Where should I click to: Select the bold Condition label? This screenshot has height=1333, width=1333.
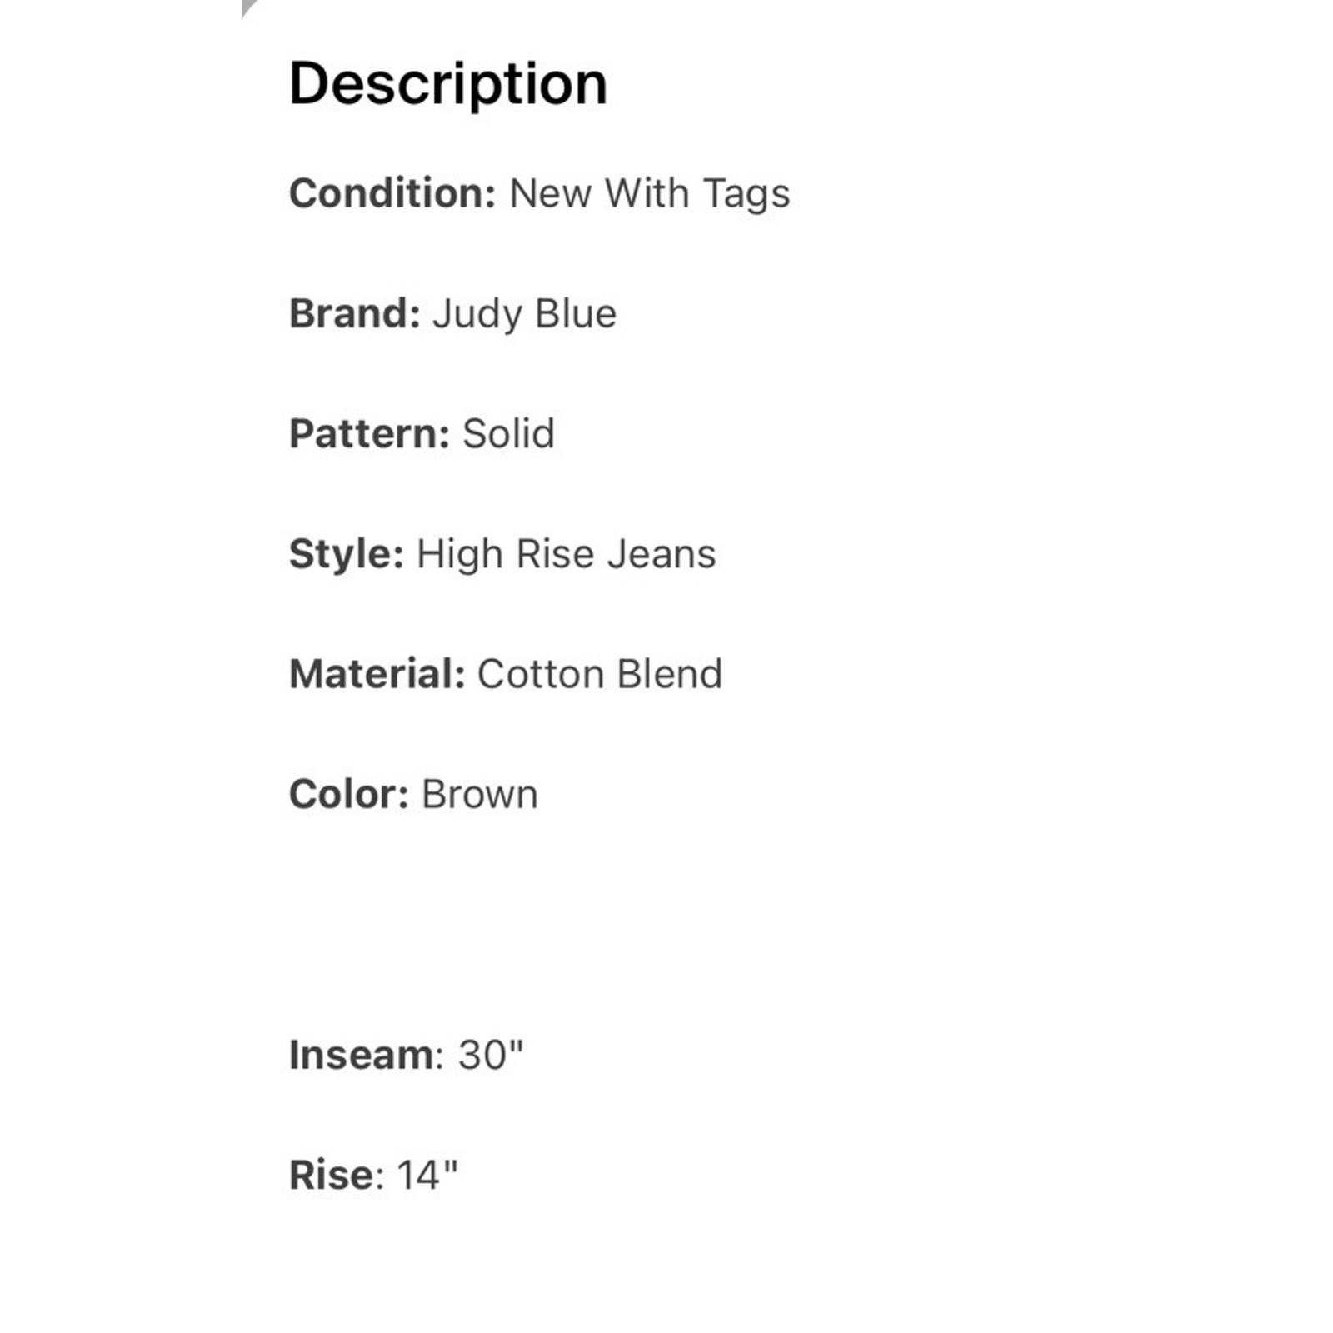tap(392, 193)
